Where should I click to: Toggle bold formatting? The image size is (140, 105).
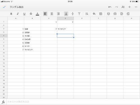pos(11,14)
